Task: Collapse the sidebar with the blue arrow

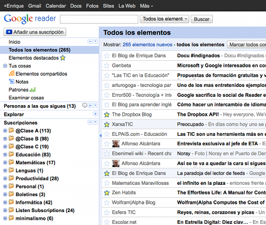Action: pyautogui.click(x=100, y=135)
